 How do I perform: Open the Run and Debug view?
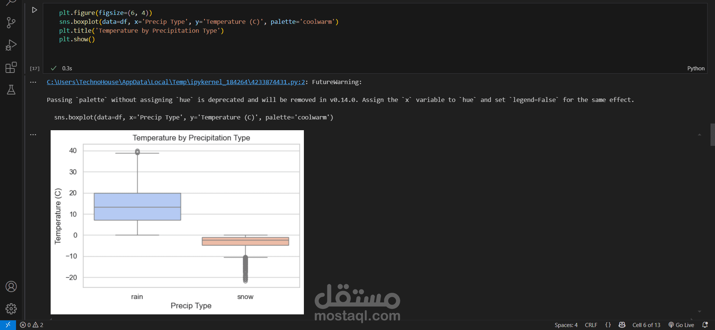(11, 45)
